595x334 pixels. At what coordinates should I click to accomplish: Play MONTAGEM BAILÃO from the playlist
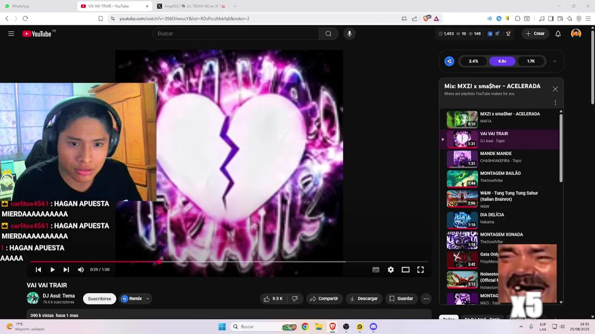click(500, 178)
